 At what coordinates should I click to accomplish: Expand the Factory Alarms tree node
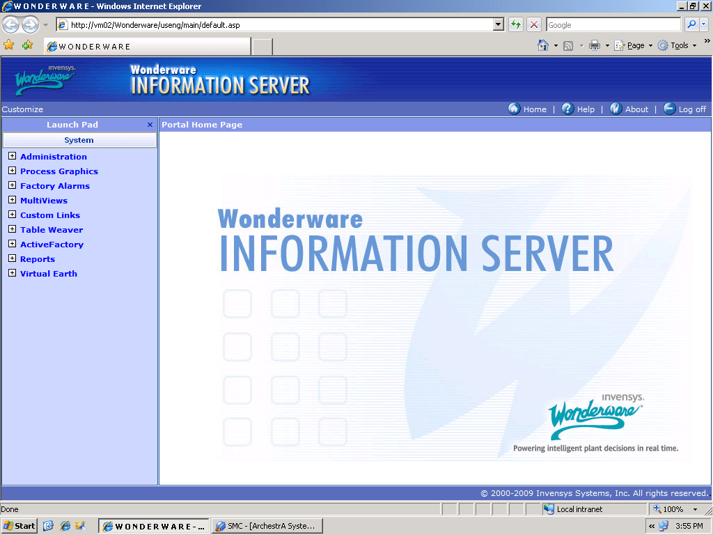point(13,185)
